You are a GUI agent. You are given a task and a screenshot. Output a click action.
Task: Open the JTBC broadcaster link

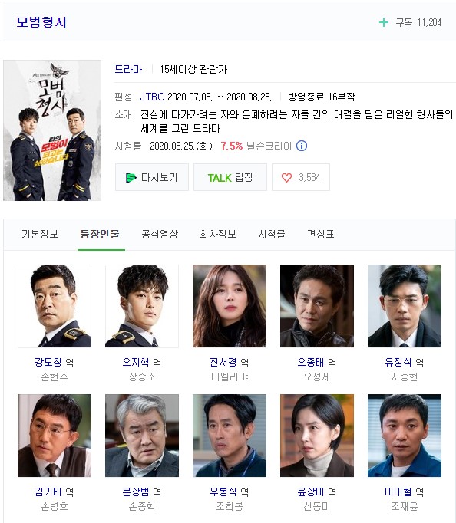pyautogui.click(x=152, y=97)
